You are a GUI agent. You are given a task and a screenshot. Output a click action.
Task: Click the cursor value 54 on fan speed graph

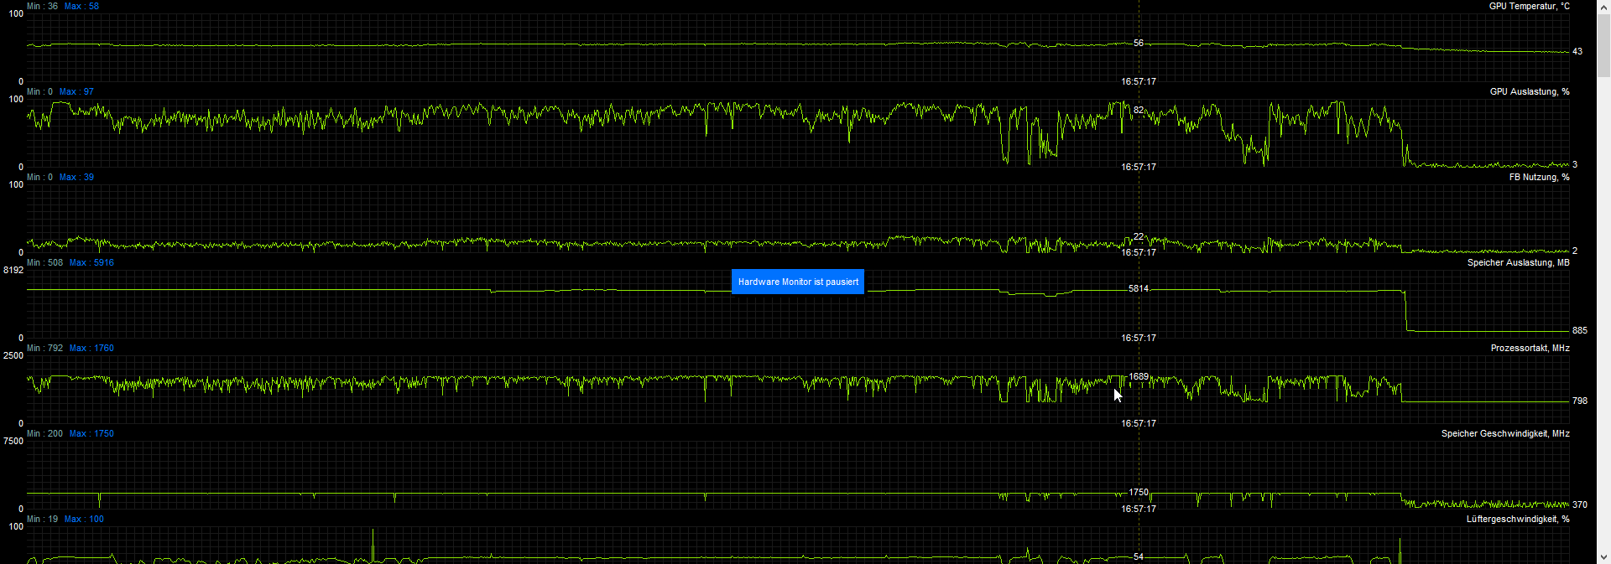[x=1139, y=556]
